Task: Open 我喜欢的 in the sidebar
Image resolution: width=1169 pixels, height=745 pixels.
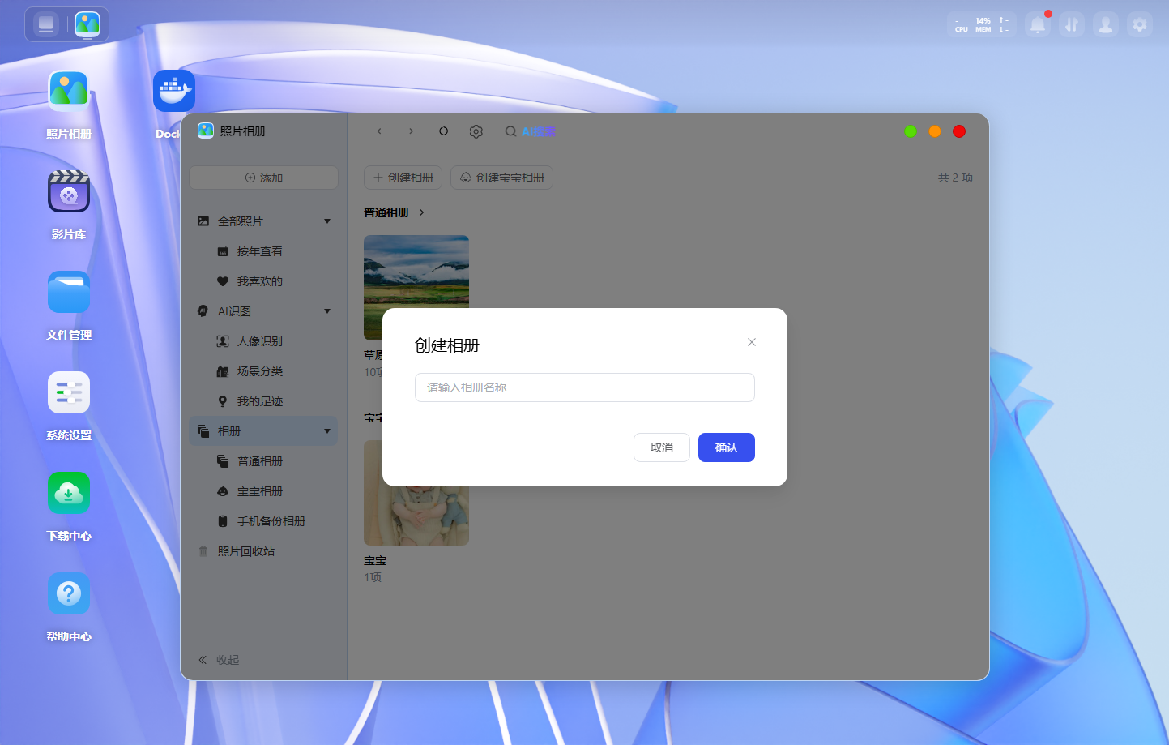Action: coord(263,281)
